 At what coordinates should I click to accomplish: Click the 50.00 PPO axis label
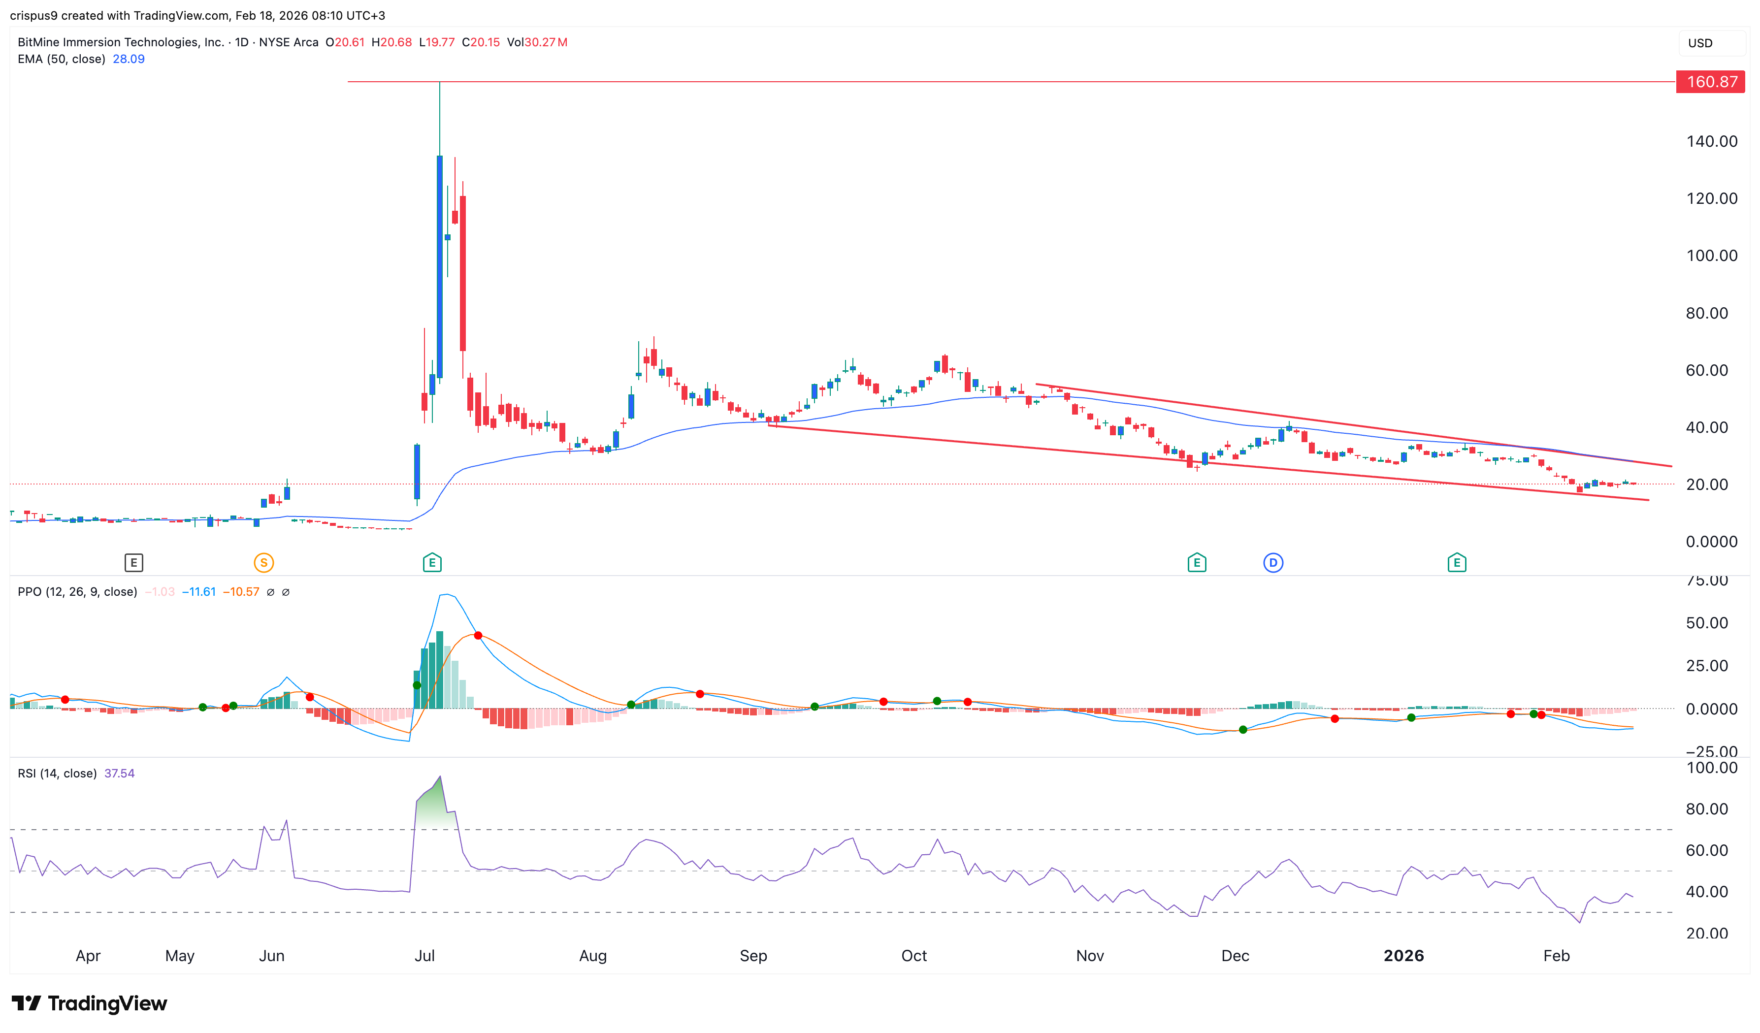[x=1707, y=623]
